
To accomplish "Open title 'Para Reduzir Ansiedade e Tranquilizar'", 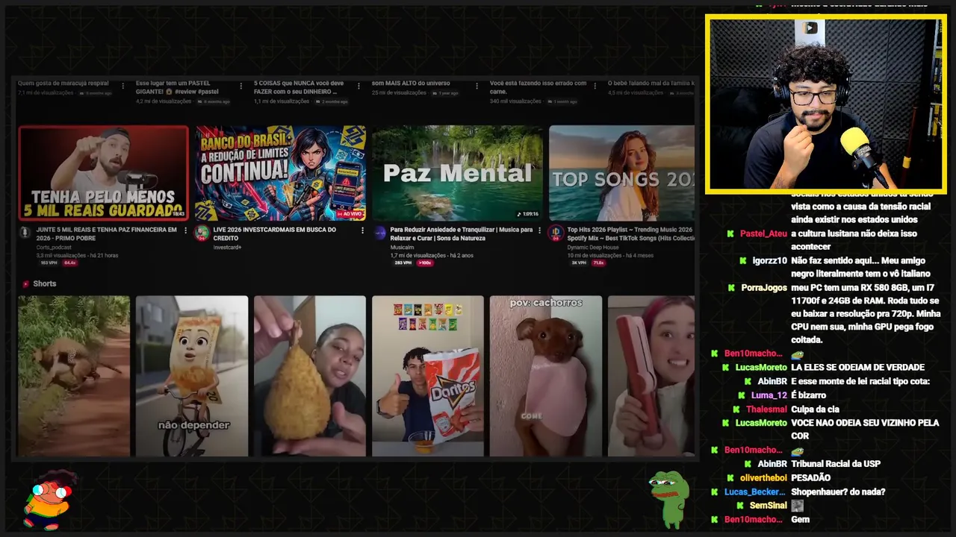I will (462, 233).
